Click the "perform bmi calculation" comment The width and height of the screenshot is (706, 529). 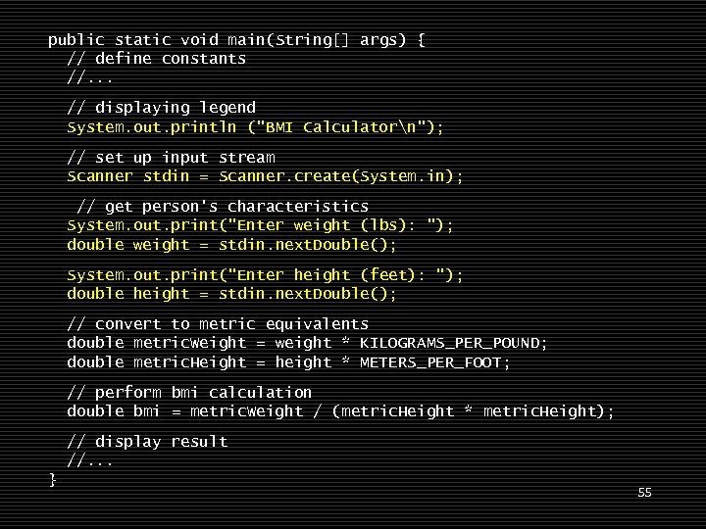[x=189, y=393]
